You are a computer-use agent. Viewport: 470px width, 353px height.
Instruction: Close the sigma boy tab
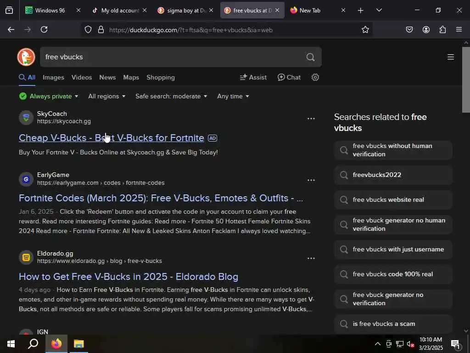[x=211, y=10]
